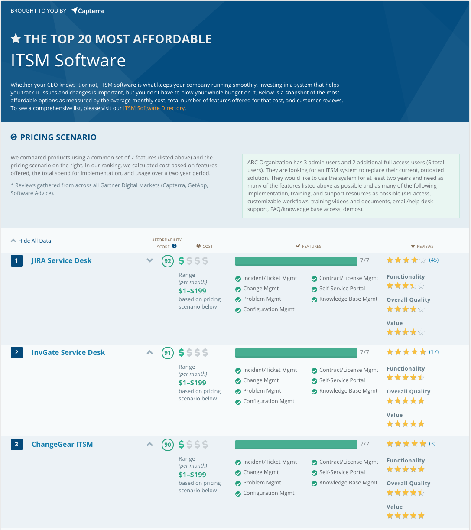Click JIRA Problem Mgmt check icon
Image resolution: width=471 pixels, height=530 pixels.
point(238,299)
